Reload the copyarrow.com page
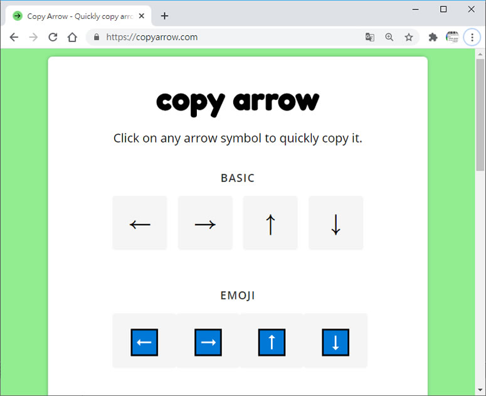Screen dimensions: 486x396 pyautogui.click(x=53, y=37)
